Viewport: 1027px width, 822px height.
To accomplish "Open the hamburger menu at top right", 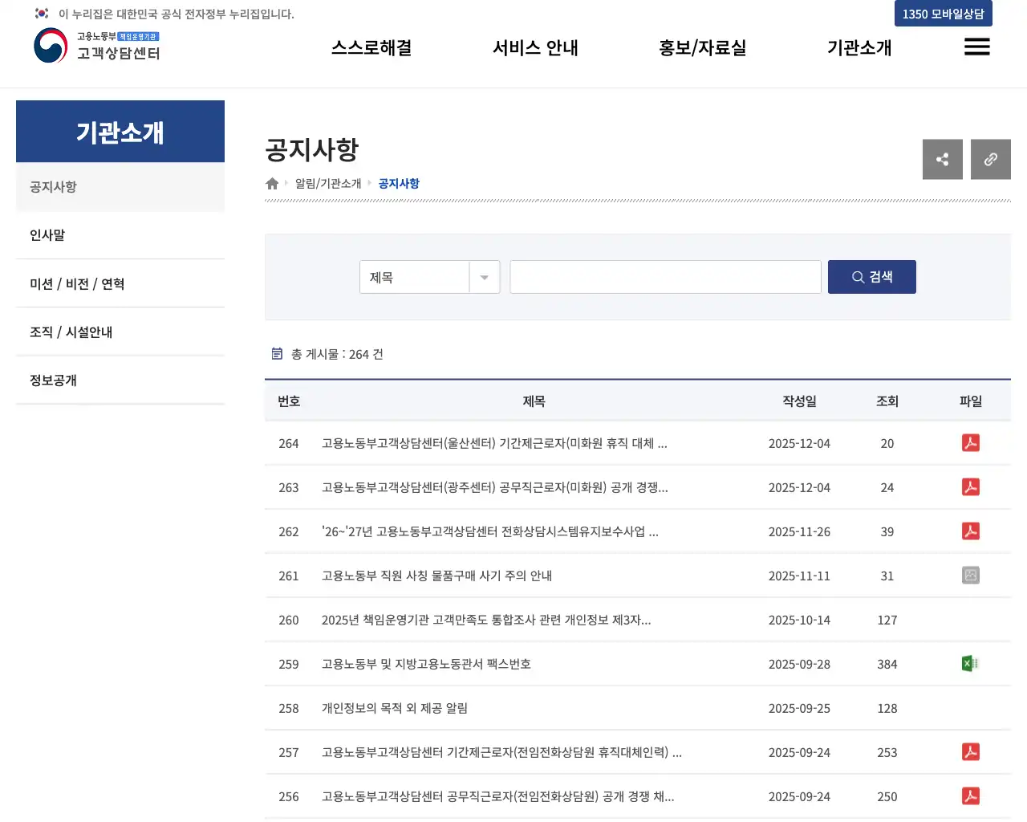I will pyautogui.click(x=976, y=47).
